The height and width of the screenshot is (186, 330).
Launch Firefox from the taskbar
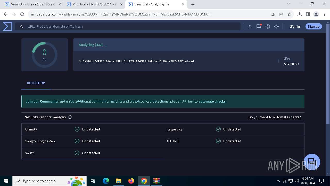tap(131, 181)
